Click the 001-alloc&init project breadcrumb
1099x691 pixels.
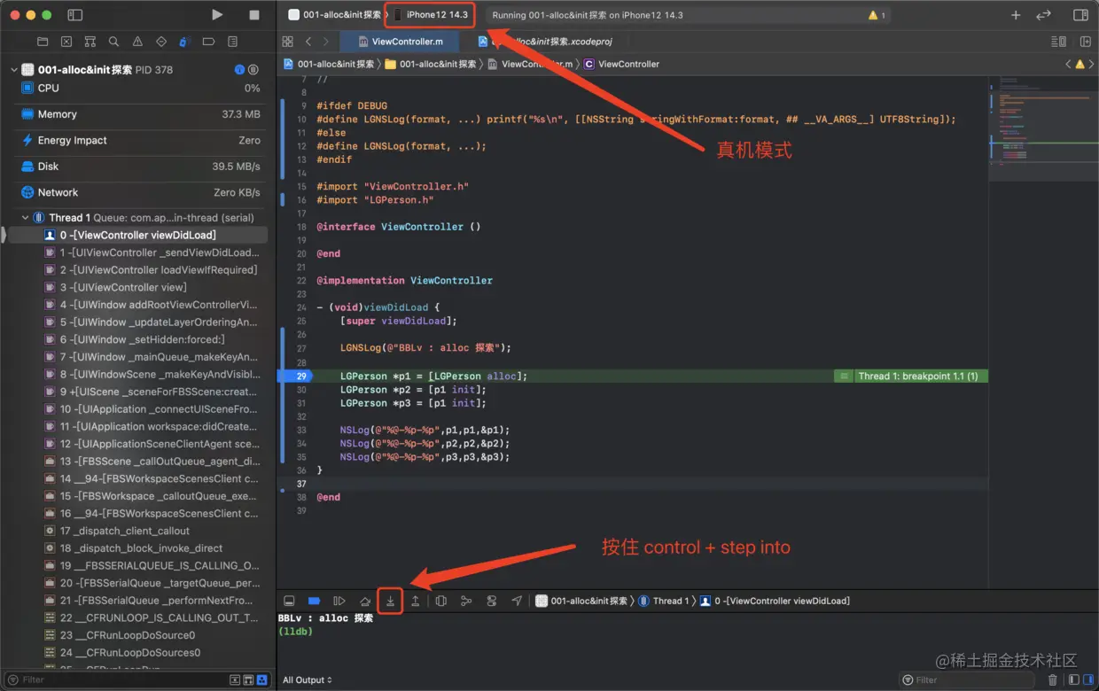(328, 64)
